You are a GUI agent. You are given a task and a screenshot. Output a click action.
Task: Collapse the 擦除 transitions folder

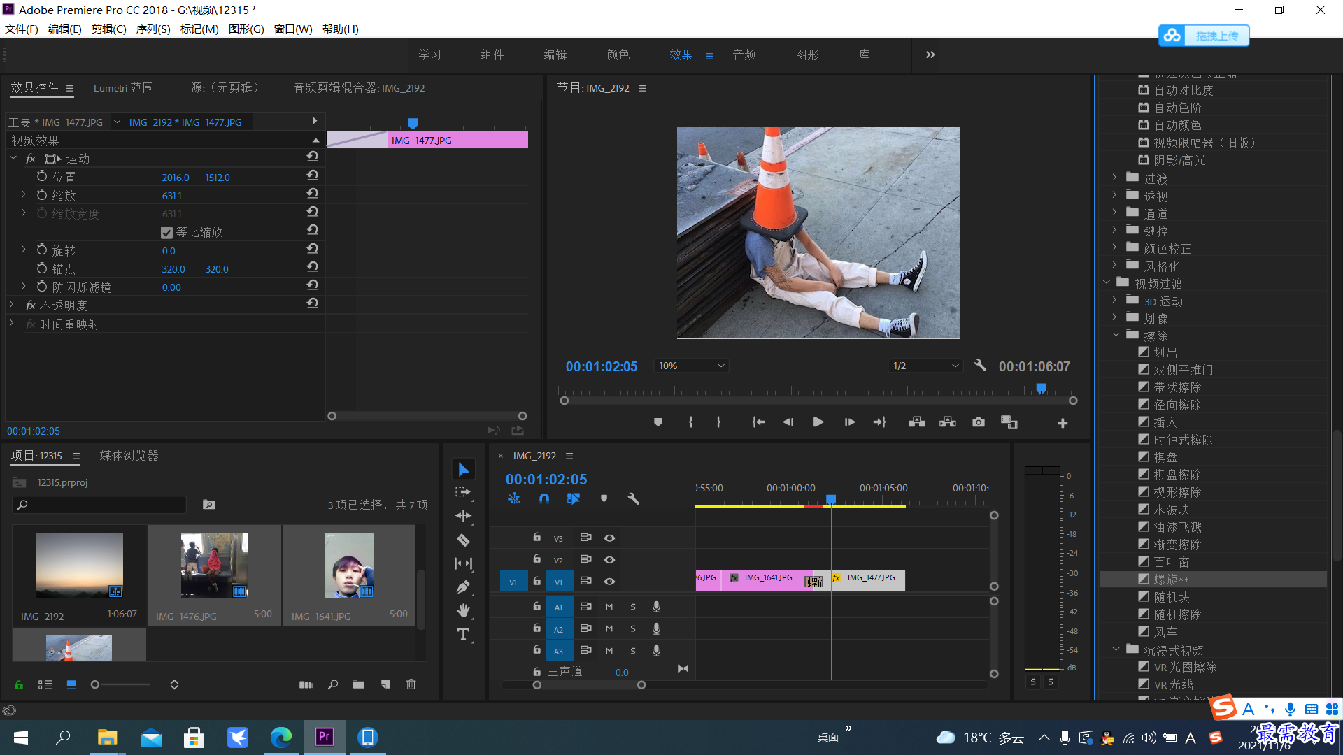1116,336
